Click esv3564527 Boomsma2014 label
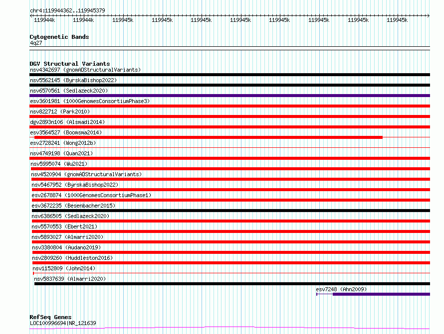This screenshot has height=334, width=444. coord(66,132)
